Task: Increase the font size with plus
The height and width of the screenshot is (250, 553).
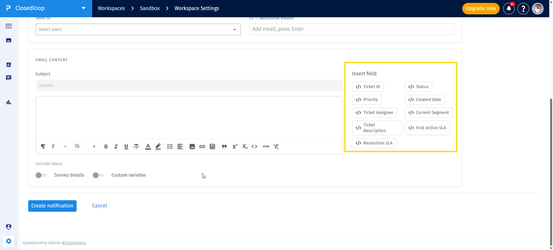Action: click(94, 146)
